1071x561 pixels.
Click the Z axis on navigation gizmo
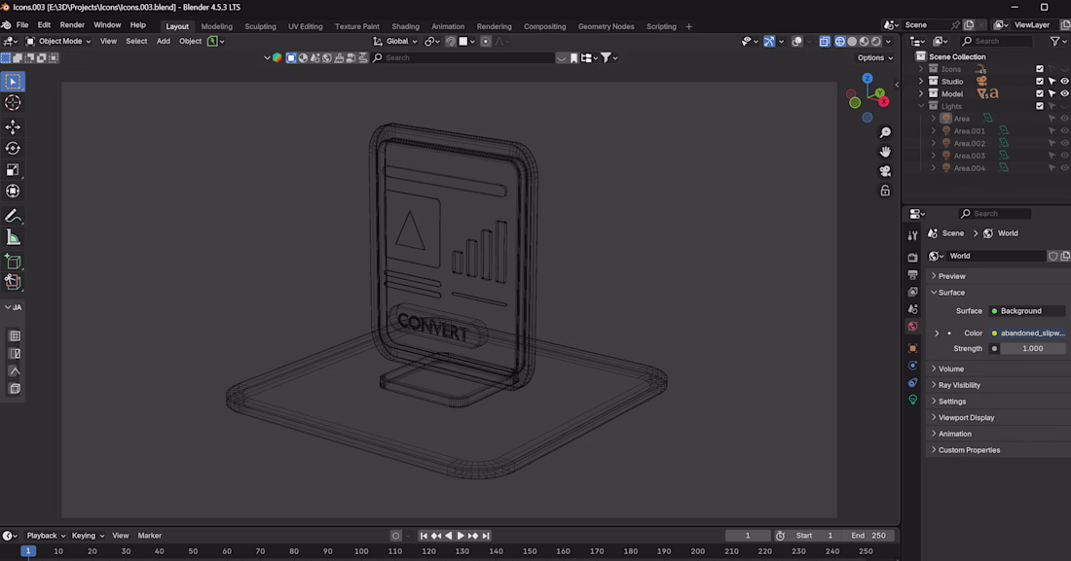(868, 79)
